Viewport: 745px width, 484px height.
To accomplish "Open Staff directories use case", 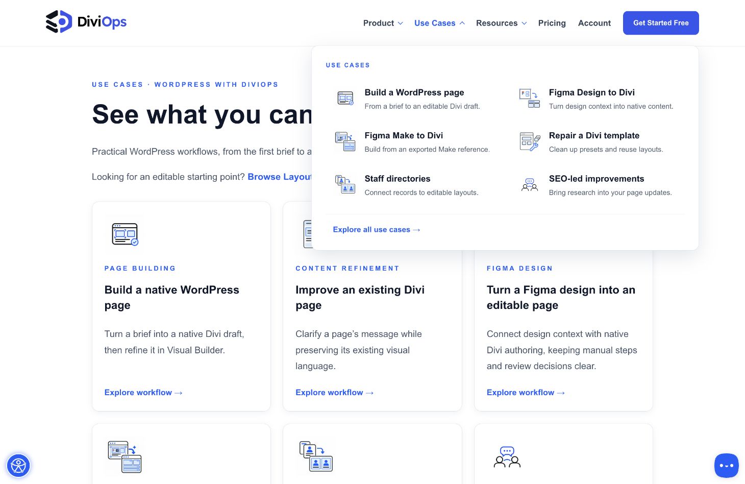I will point(414,185).
